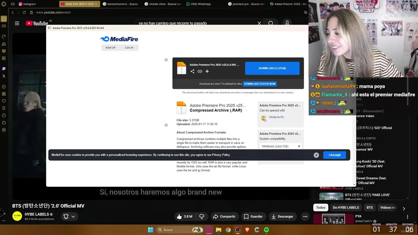
Task: Reload the YouTube page
Action: click(24, 12)
